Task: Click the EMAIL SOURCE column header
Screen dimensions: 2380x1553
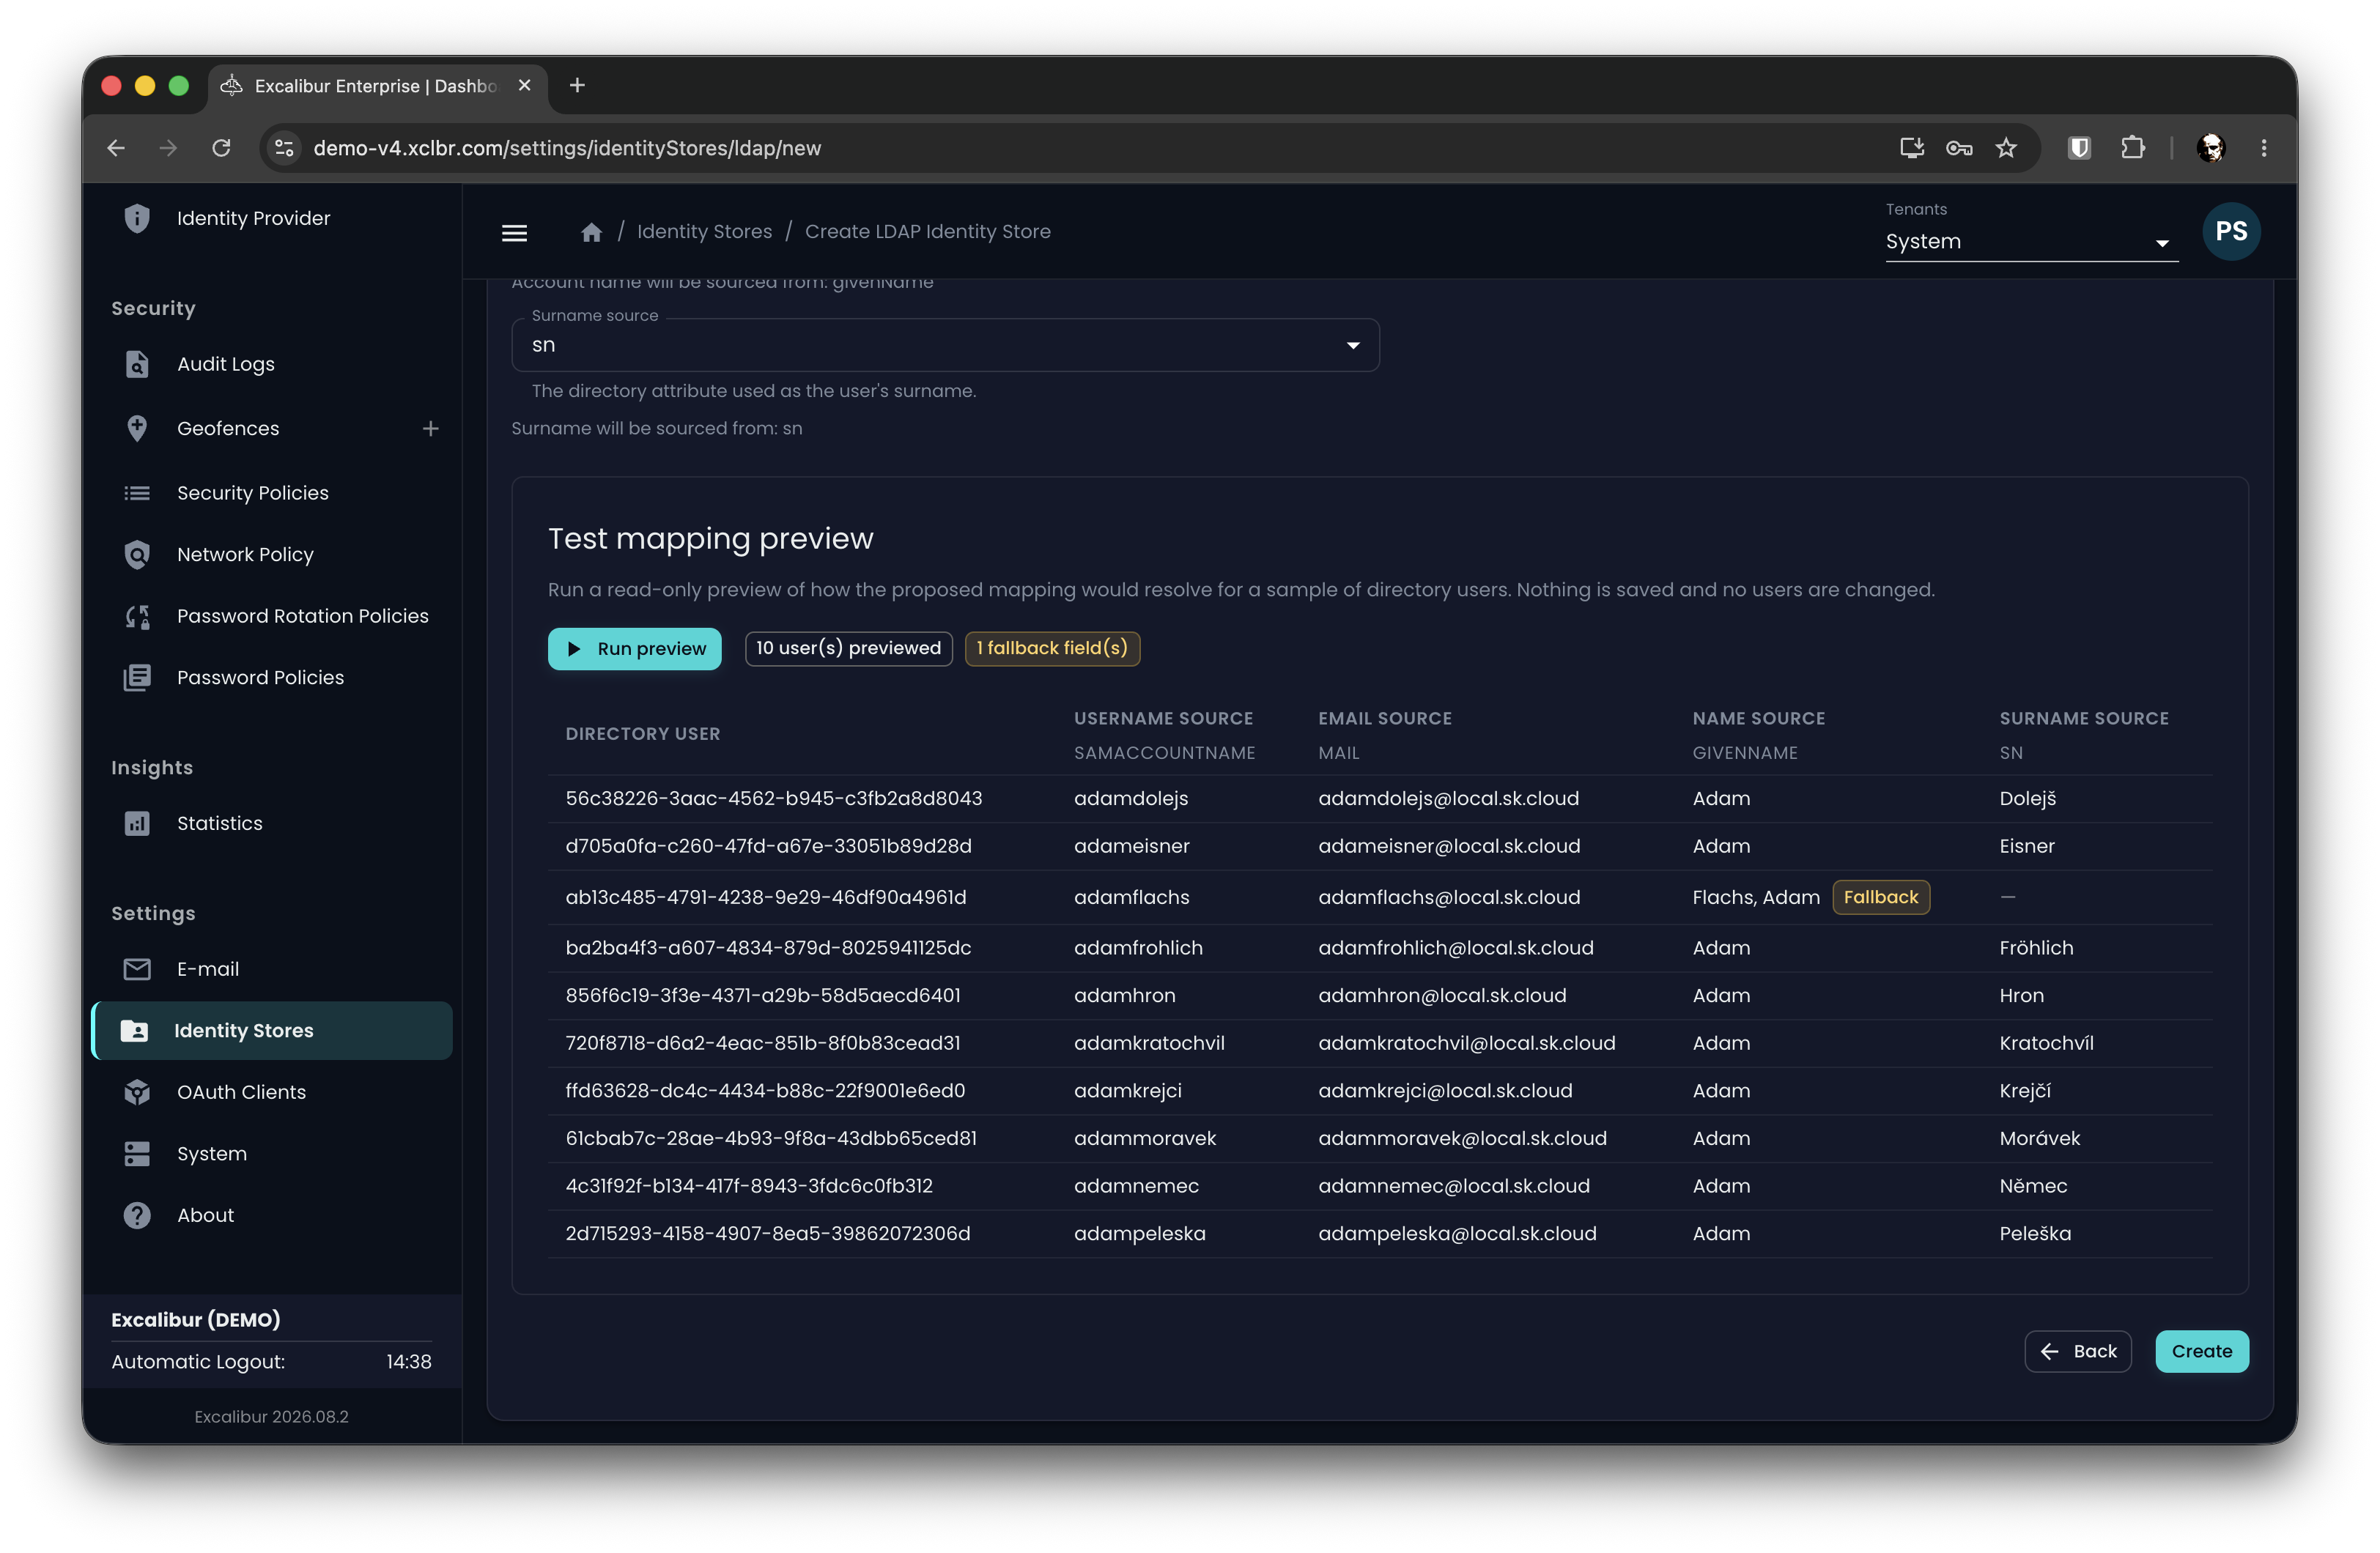Action: point(1384,718)
